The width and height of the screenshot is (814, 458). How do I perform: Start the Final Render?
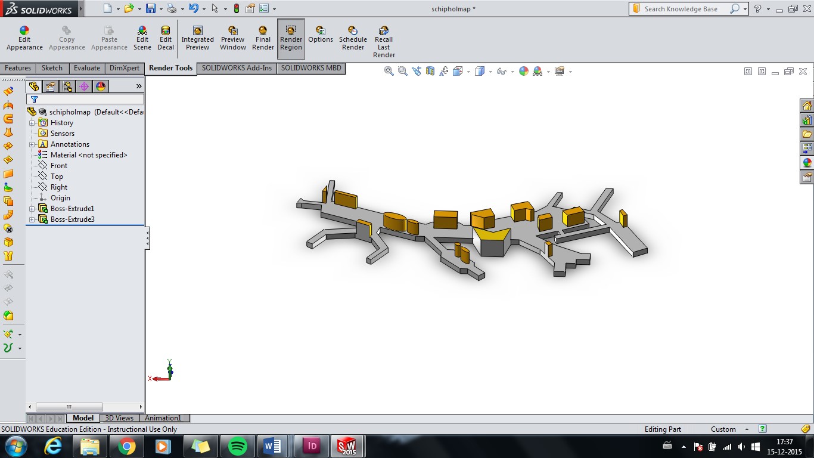click(263, 39)
